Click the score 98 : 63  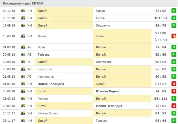click(x=161, y=62)
